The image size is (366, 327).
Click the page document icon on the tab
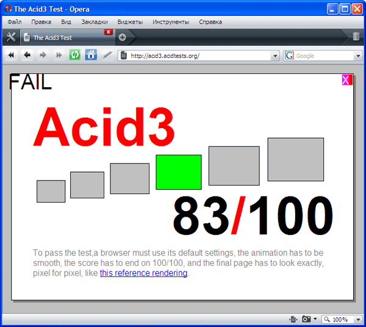[27, 37]
